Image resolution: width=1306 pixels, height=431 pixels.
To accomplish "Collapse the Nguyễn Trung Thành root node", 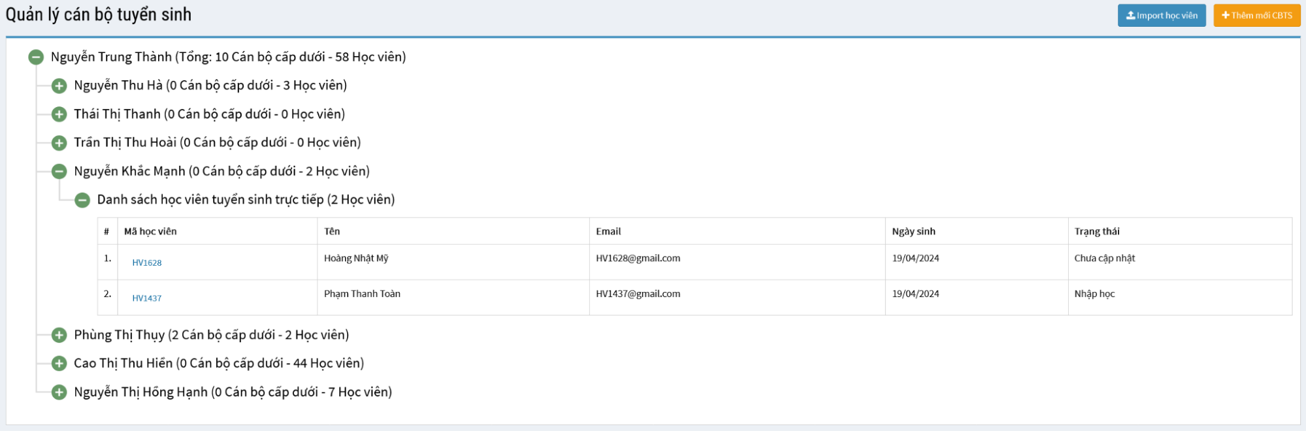I will click(36, 57).
